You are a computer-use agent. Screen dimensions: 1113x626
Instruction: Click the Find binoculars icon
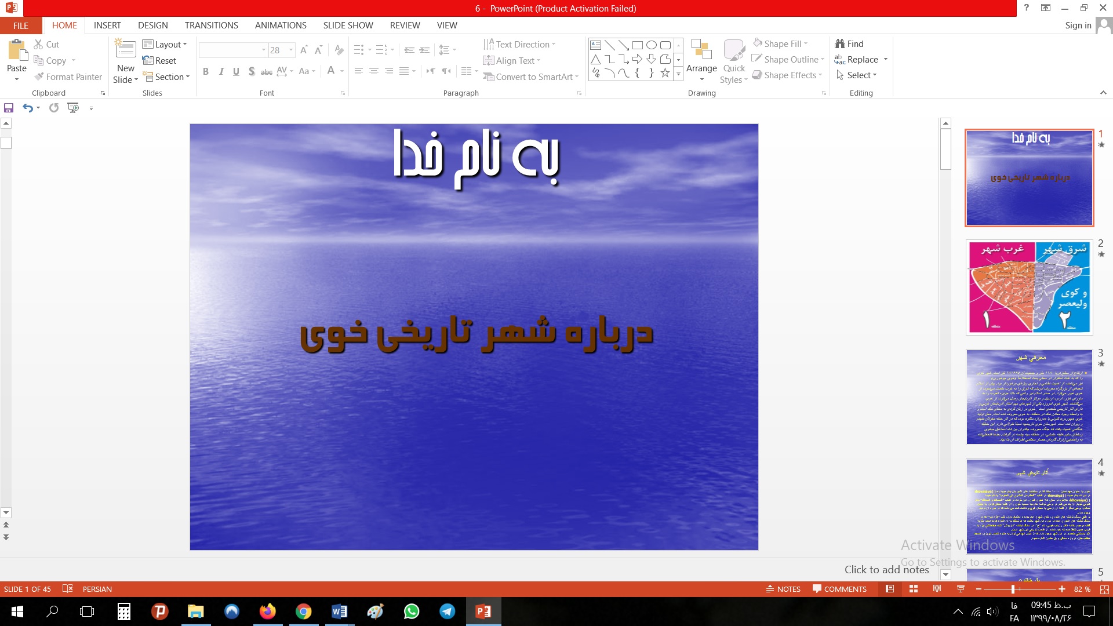(x=840, y=44)
